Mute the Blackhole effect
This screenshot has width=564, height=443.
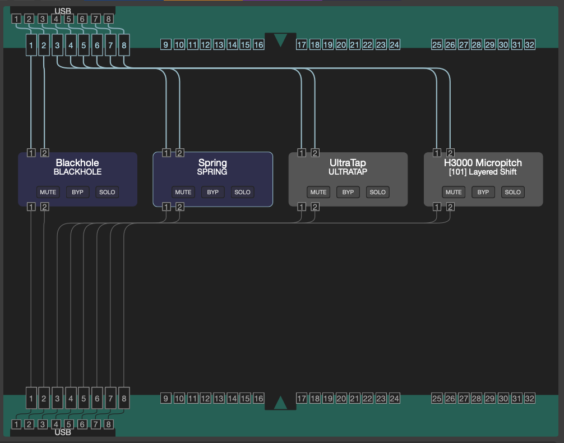coord(48,192)
